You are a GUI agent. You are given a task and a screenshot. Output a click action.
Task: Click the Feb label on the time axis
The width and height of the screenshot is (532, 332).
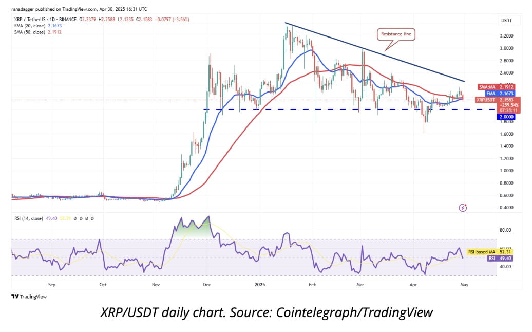[313, 285]
